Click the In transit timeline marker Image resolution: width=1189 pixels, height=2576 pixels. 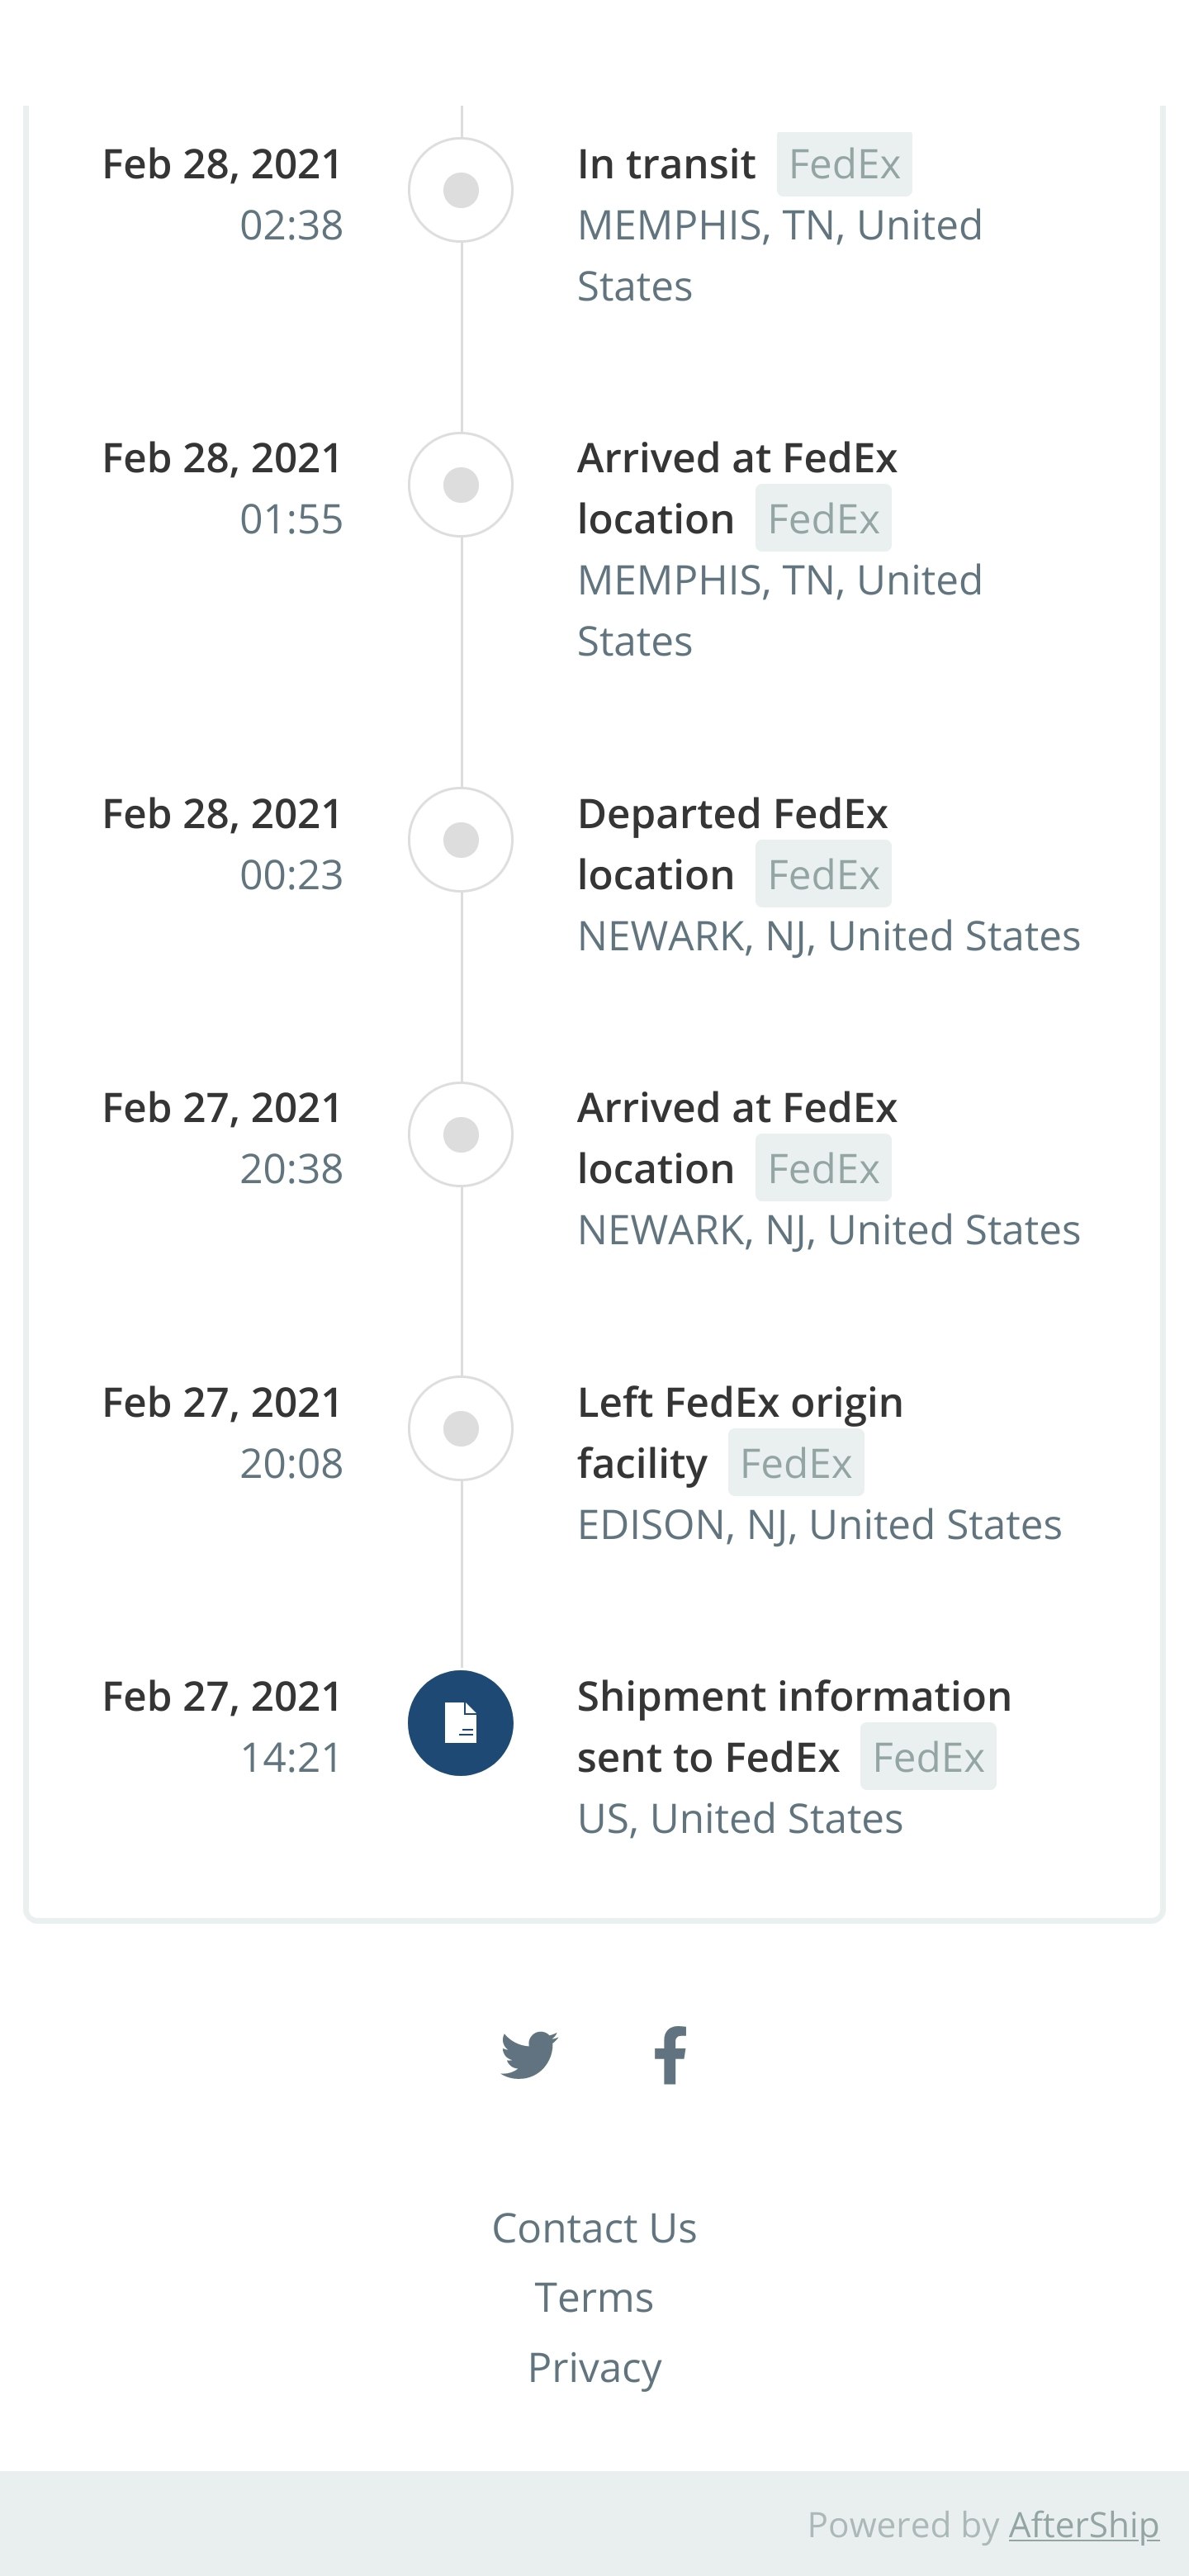(x=460, y=190)
